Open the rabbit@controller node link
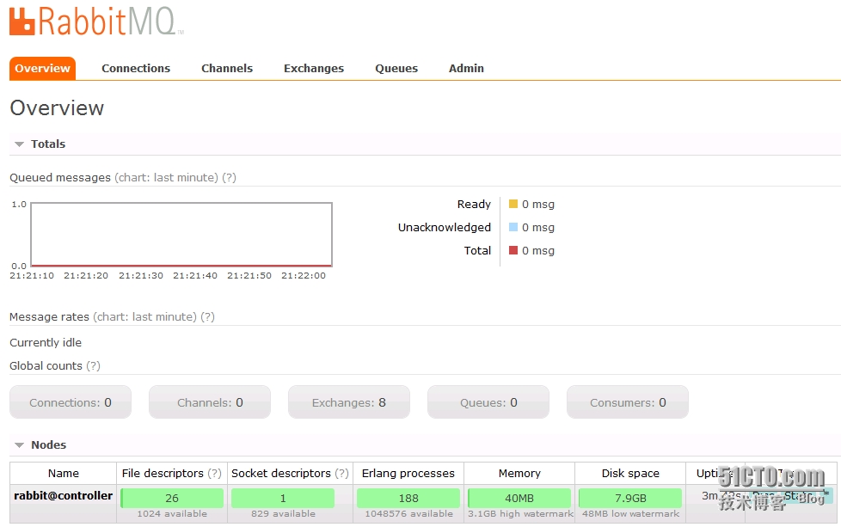This screenshot has height=527, width=841. pyautogui.click(x=64, y=495)
